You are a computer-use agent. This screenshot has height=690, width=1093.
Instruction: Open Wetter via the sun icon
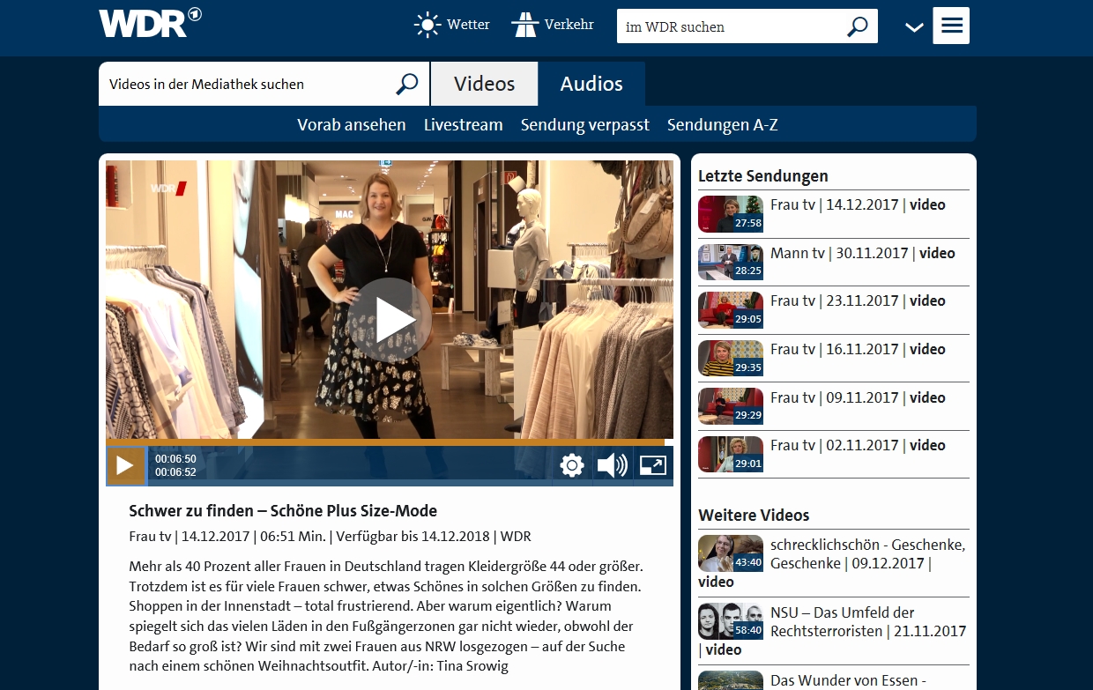click(x=428, y=25)
